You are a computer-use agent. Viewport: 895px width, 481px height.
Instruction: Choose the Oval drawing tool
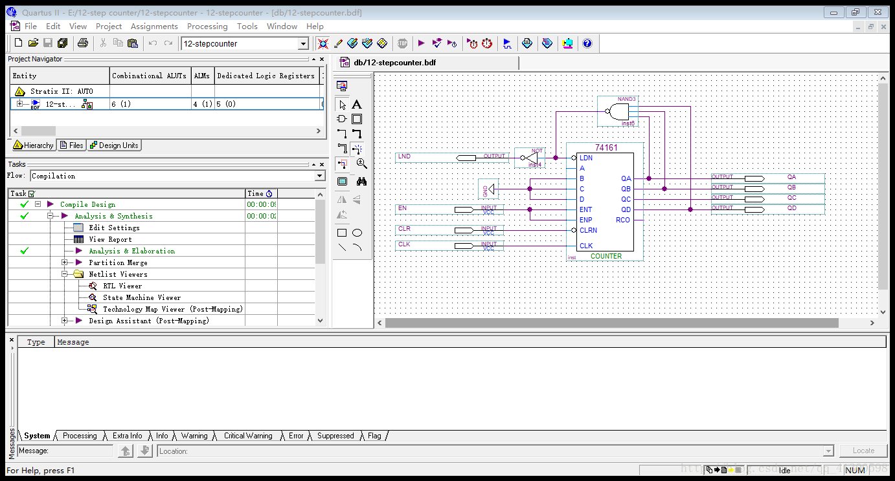357,233
